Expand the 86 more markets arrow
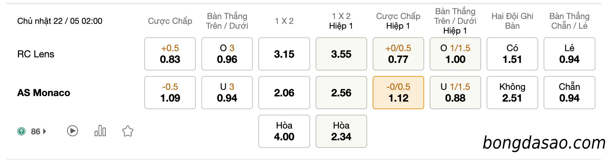 coord(45,131)
